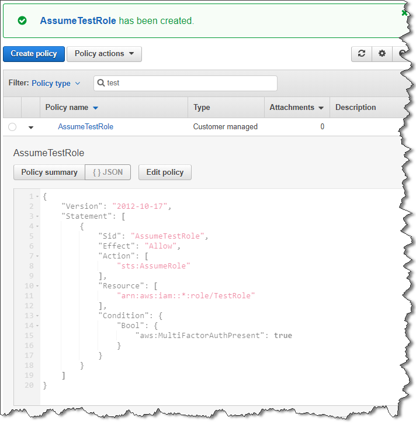Click the true value on line 15
The width and height of the screenshot is (416, 424).
tap(283, 336)
